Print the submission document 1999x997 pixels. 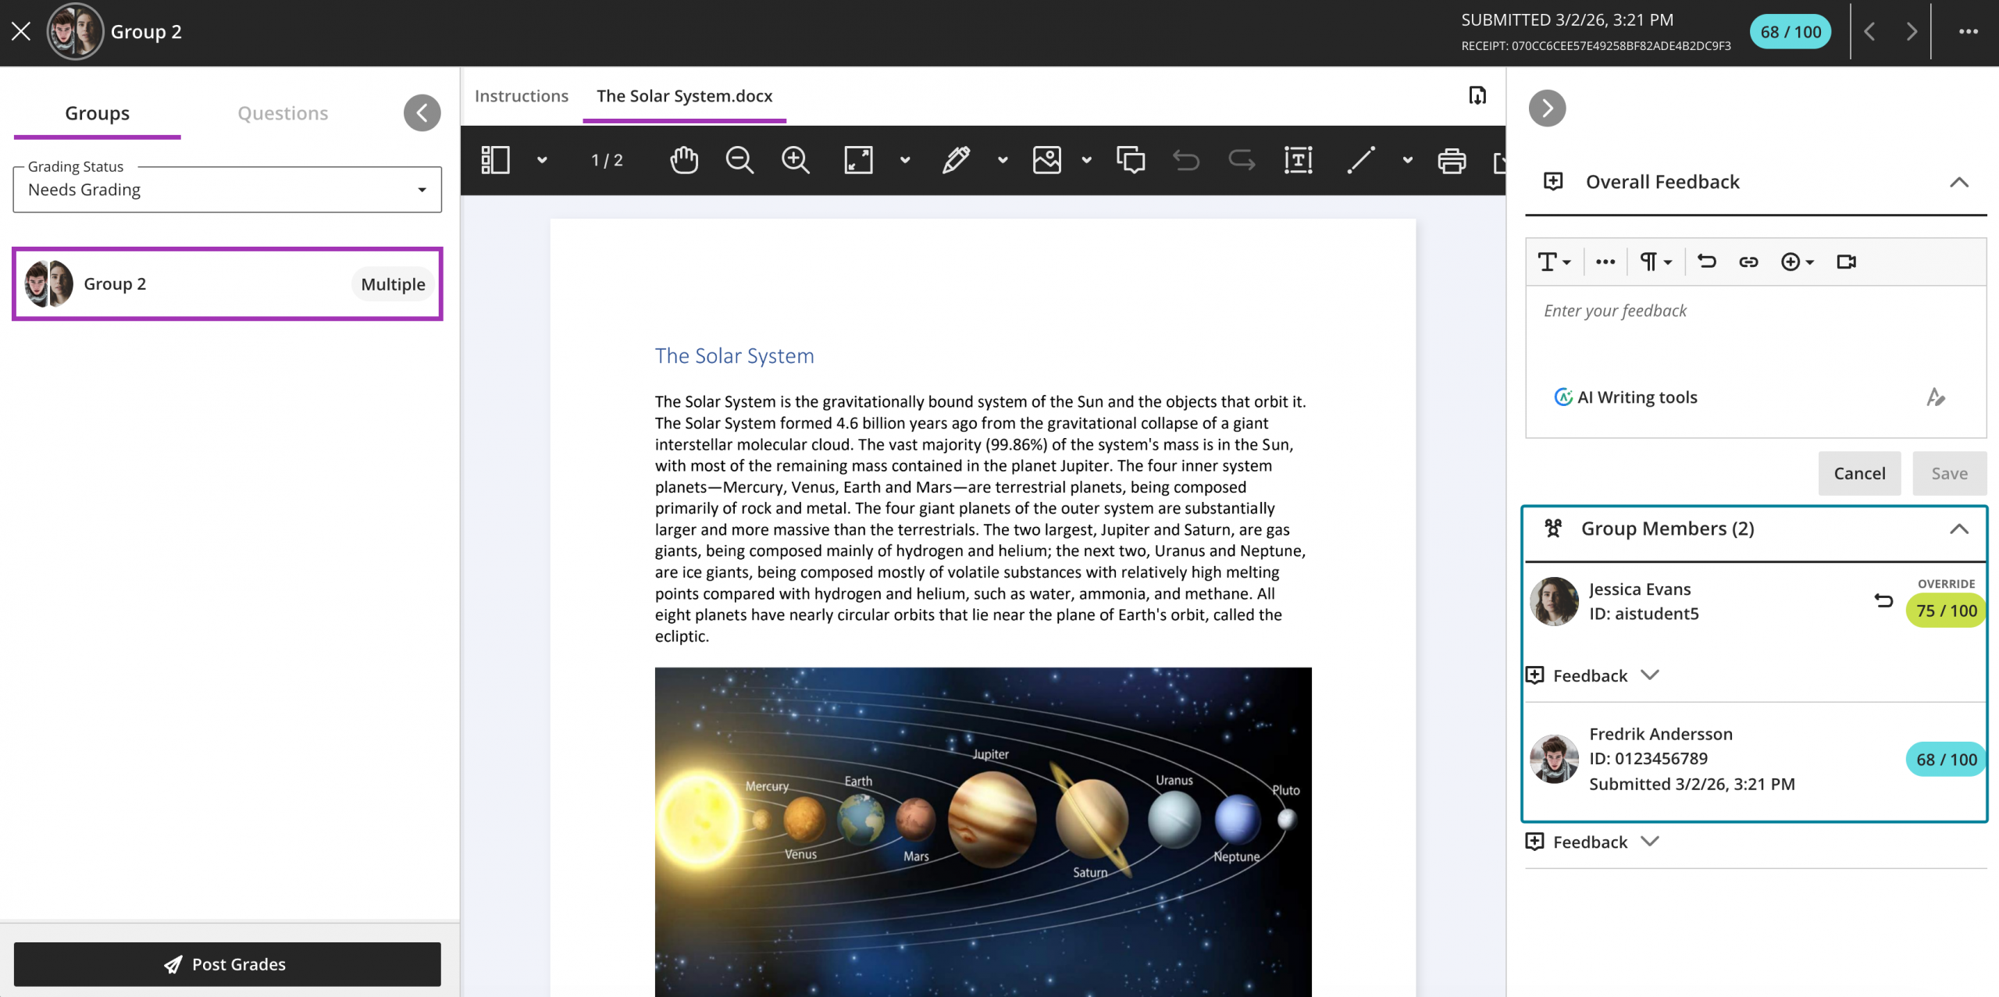click(1451, 160)
